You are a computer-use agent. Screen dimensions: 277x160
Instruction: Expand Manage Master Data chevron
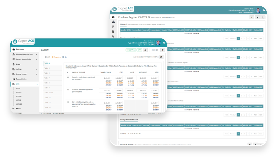(x=37, y=59)
